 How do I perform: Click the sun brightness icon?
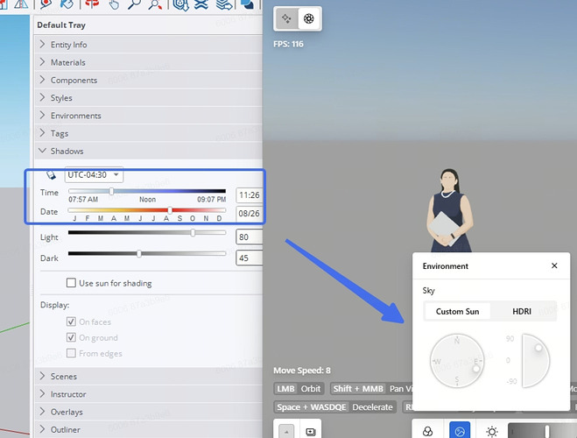point(491,431)
